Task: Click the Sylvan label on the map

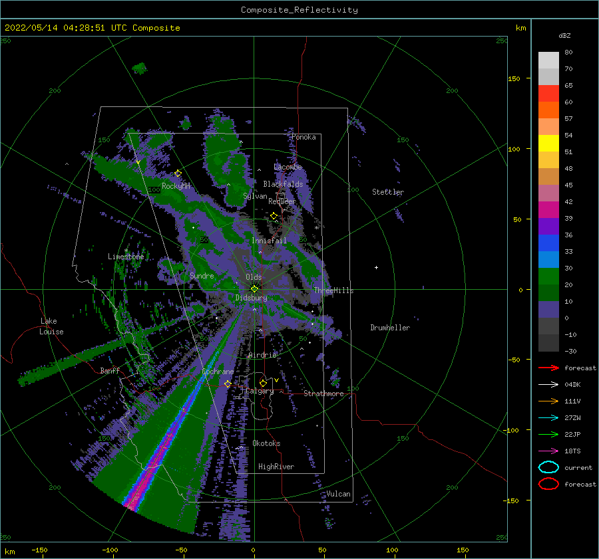Action: pos(255,196)
